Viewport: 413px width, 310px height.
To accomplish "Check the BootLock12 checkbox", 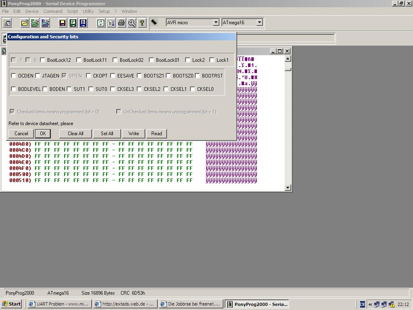I will pos(42,60).
